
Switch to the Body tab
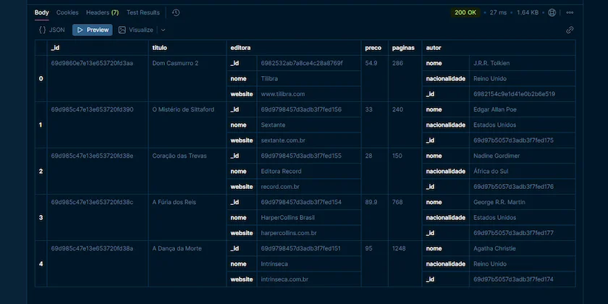[x=42, y=12]
